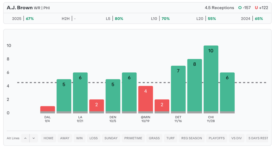
Task: Enable the LOSS filter
Action: click(93, 138)
